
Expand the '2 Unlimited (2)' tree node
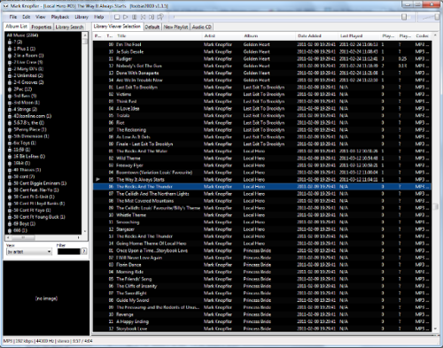[10, 76]
